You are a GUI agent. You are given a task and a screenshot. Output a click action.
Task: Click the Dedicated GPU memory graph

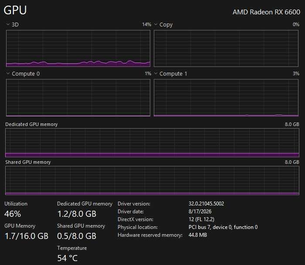tap(152, 142)
